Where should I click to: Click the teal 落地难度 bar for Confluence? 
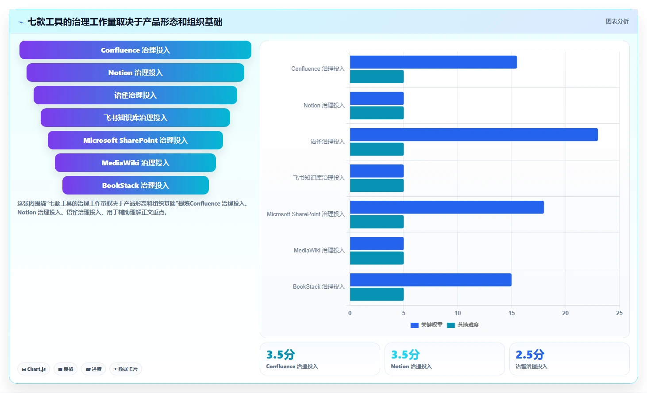[x=377, y=76]
